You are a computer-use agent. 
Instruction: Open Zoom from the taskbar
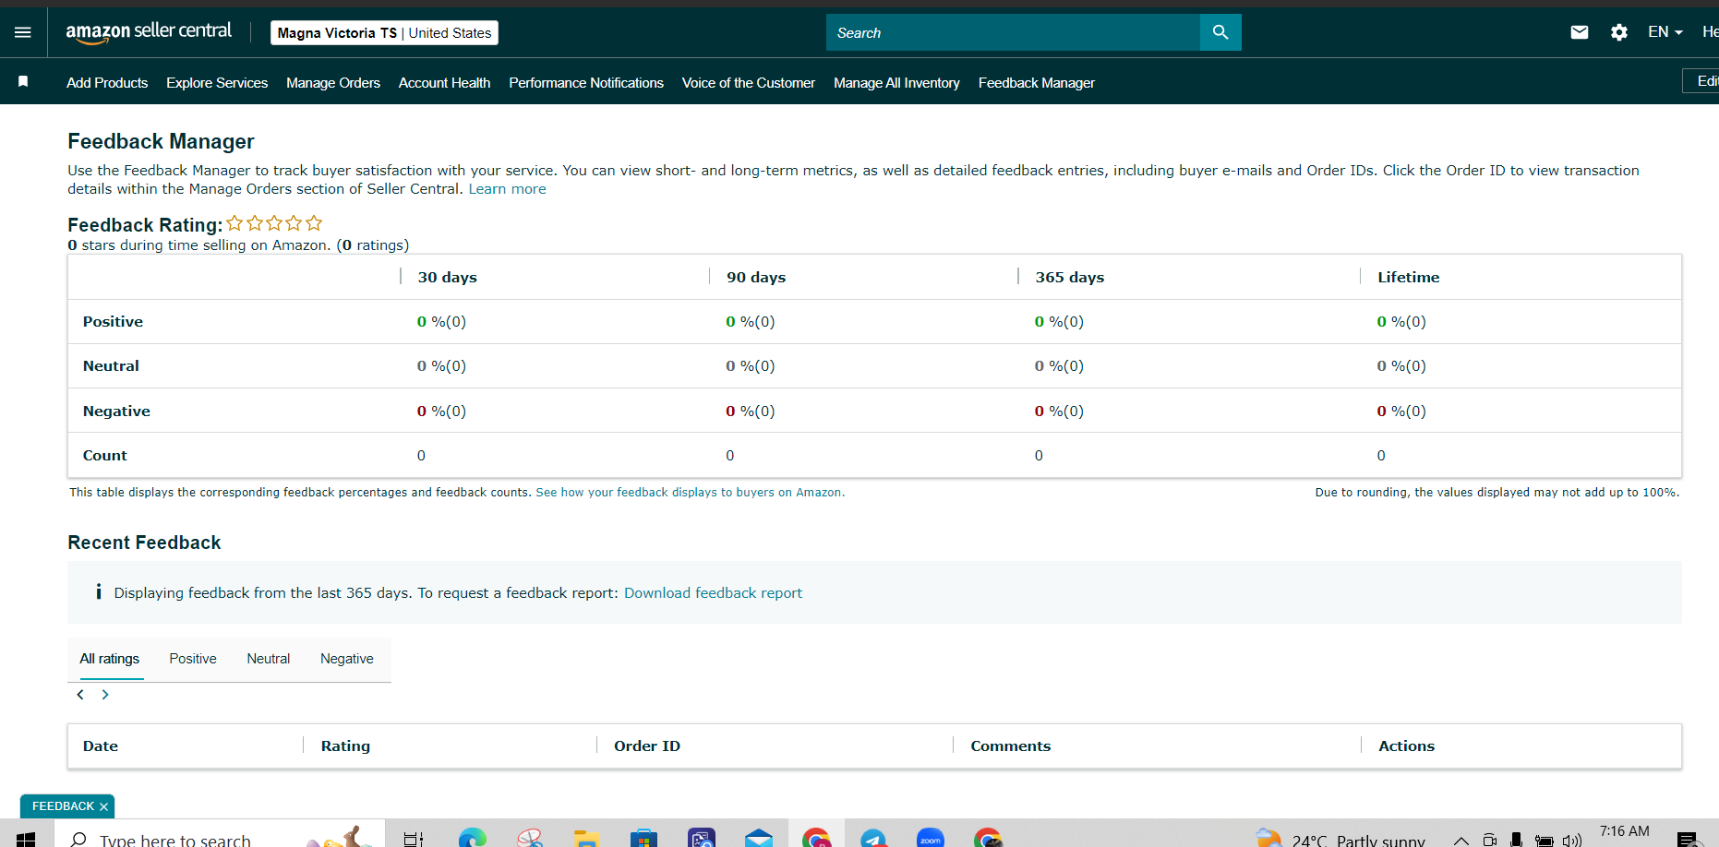[931, 838]
